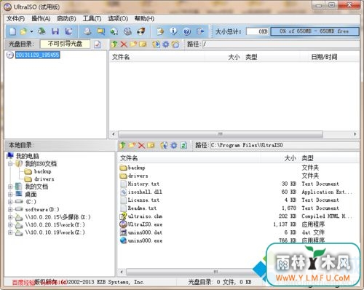Click the disc pane New Folder icon

click(133, 44)
